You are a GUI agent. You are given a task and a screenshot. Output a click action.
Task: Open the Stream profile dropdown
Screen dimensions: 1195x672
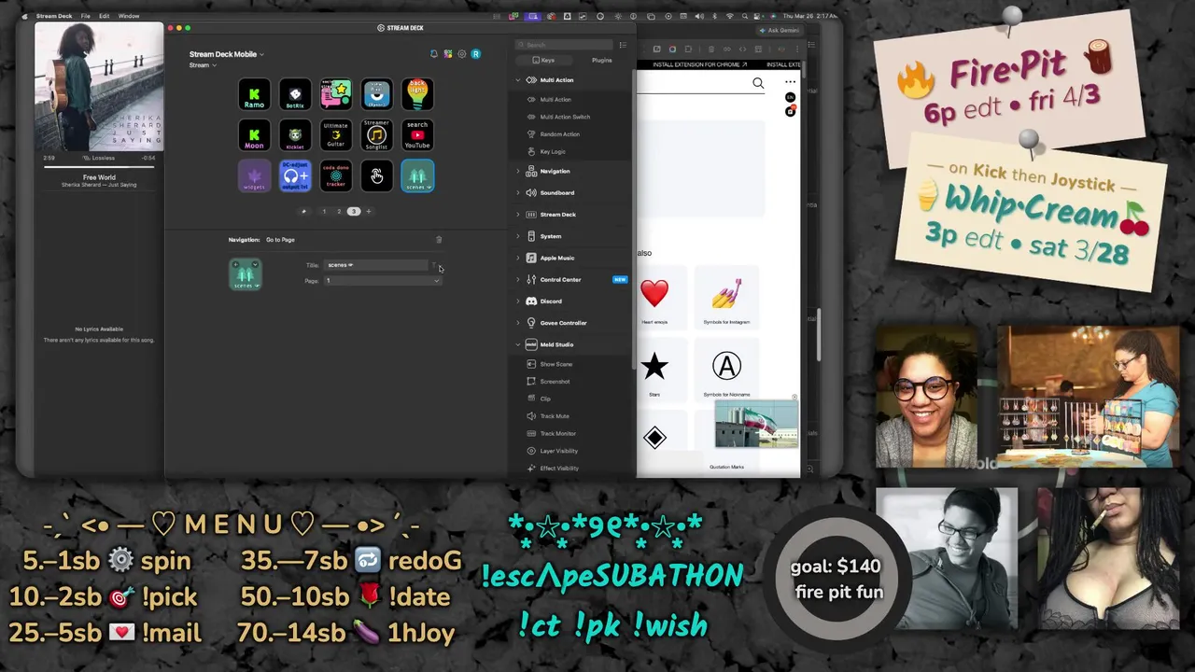[203, 65]
